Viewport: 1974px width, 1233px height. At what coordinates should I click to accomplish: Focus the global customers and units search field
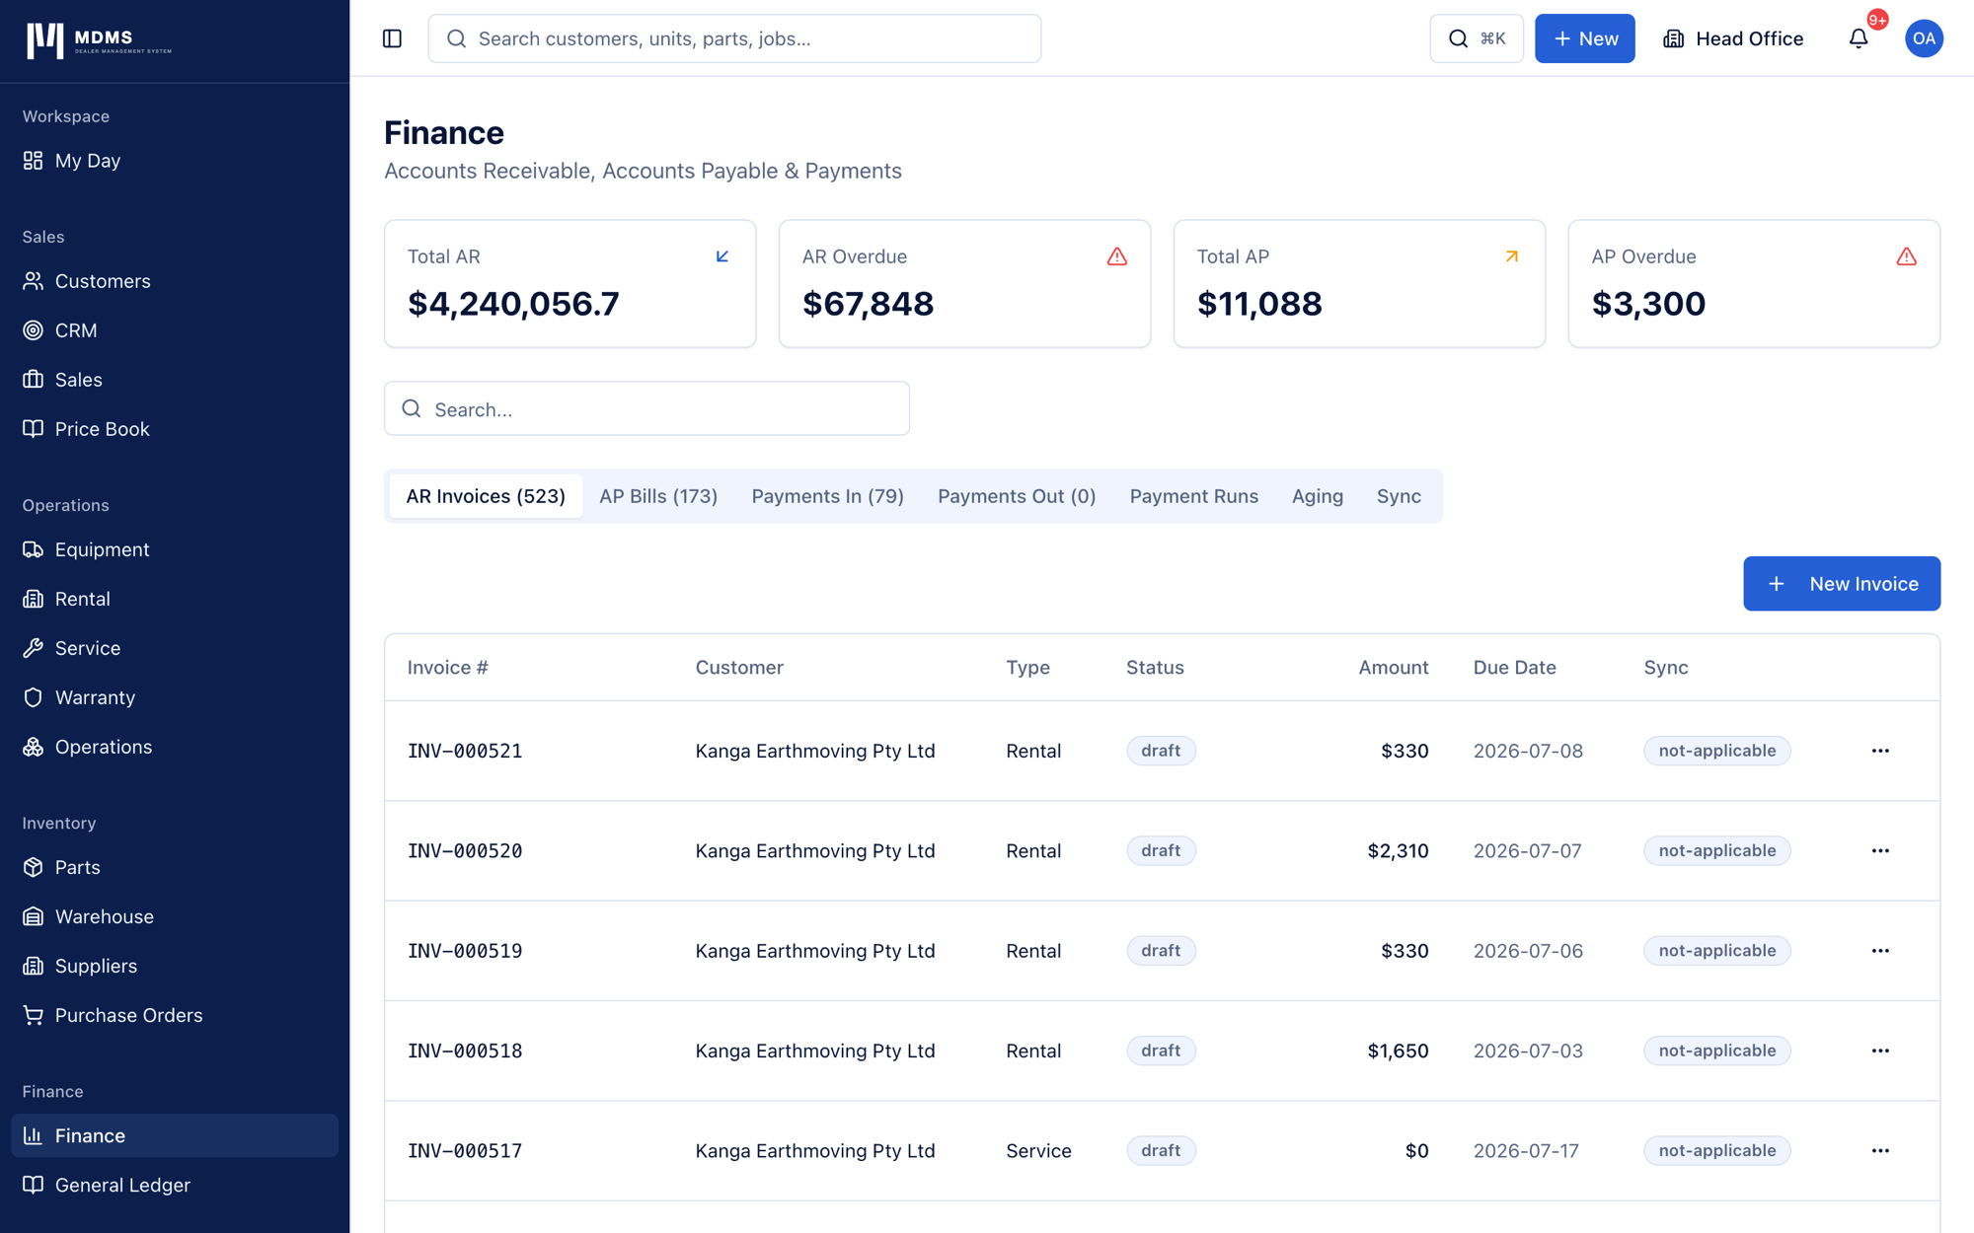pyautogui.click(x=734, y=38)
